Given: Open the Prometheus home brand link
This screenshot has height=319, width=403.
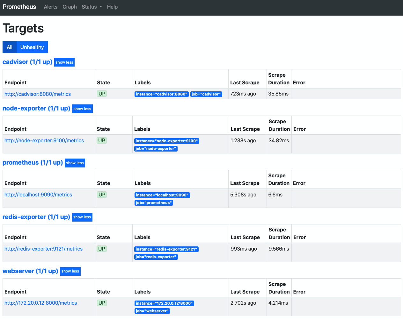Looking at the screenshot, I should pyautogui.click(x=19, y=7).
